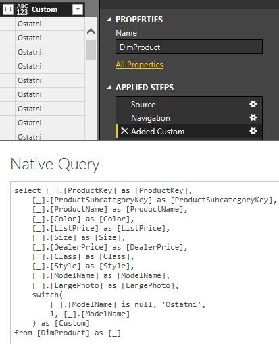This screenshot has height=344, width=279.
Task: Collapse the APPLIED STEPS section
Action: (x=109, y=88)
